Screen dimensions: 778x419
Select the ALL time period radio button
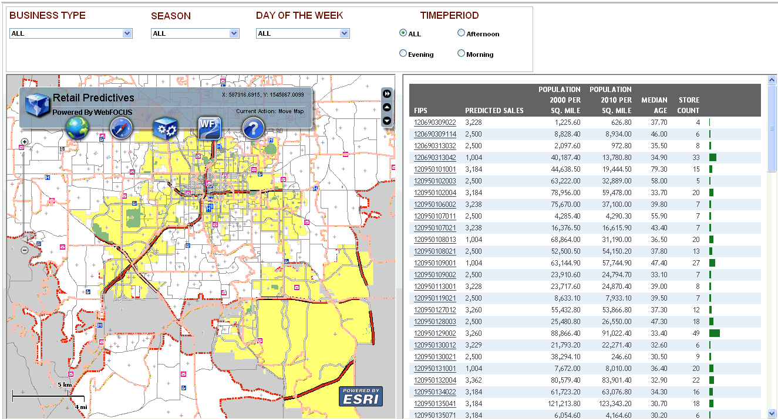tap(403, 33)
